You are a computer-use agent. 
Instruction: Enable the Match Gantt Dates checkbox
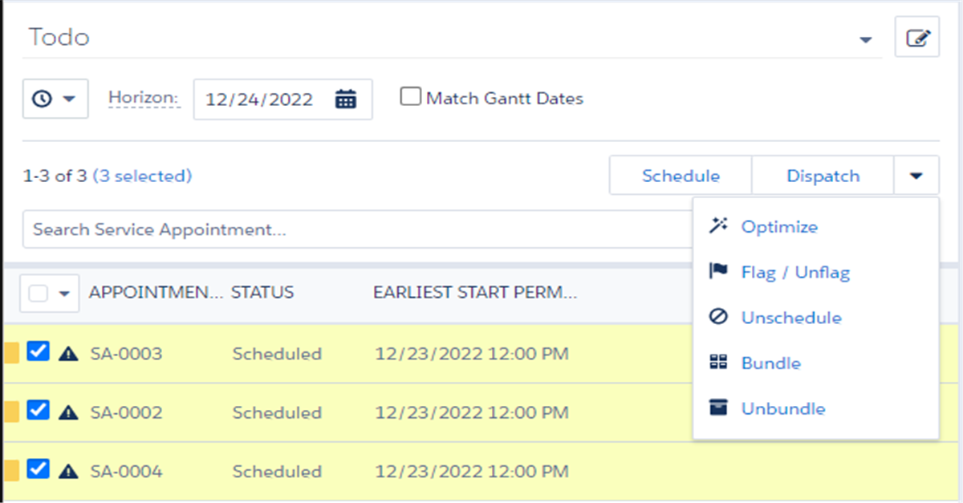(x=411, y=98)
